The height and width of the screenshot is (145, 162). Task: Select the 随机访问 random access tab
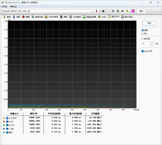[x=114, y=17]
